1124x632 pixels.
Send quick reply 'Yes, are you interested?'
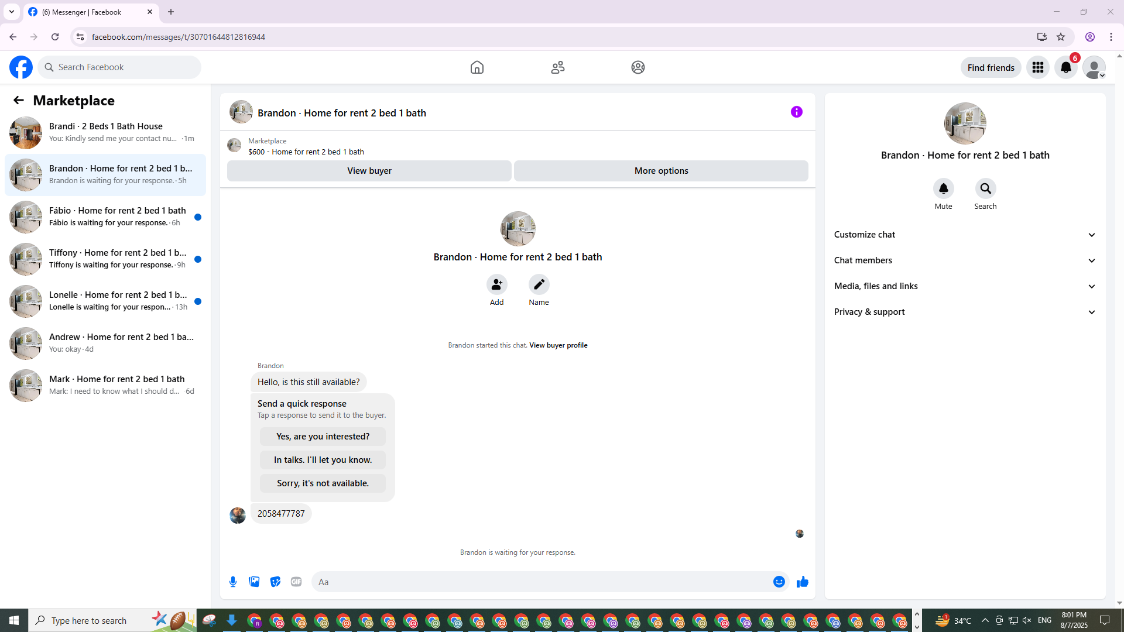(x=323, y=437)
